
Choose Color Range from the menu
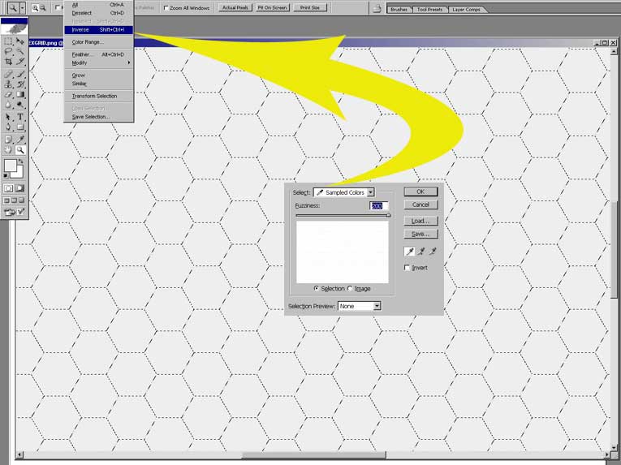pos(98,42)
